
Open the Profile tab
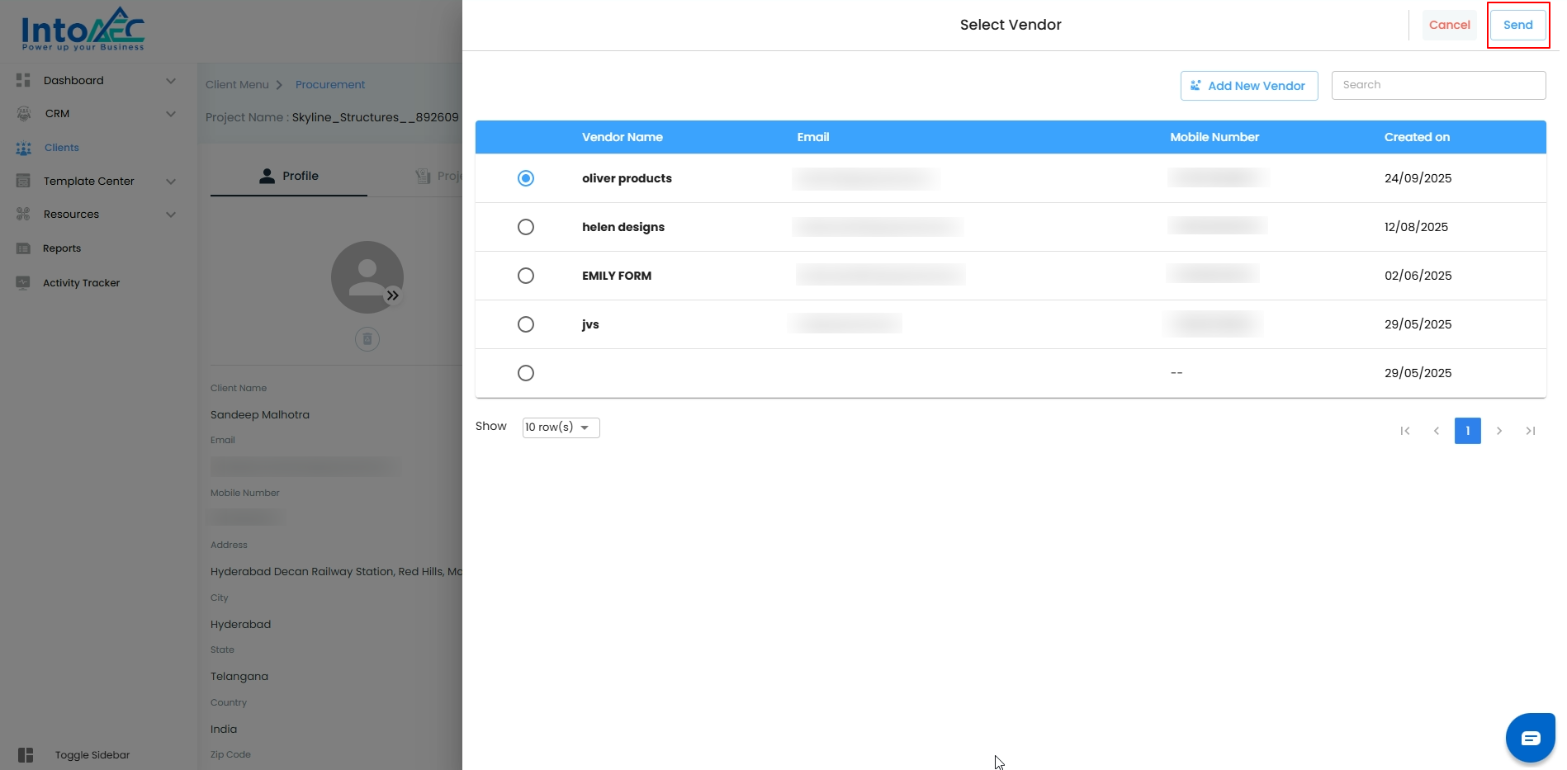coord(289,176)
